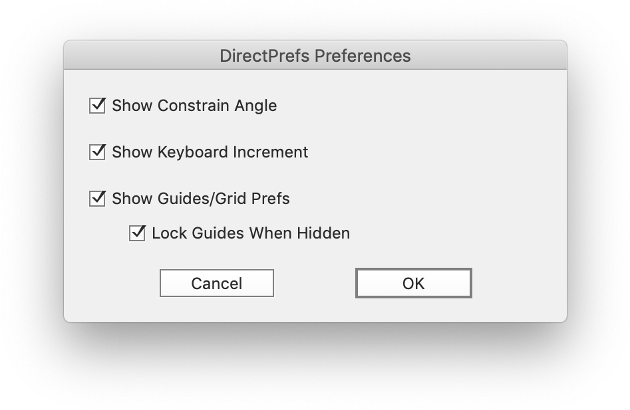
Task: Click the Cancel button
Action: click(x=217, y=283)
